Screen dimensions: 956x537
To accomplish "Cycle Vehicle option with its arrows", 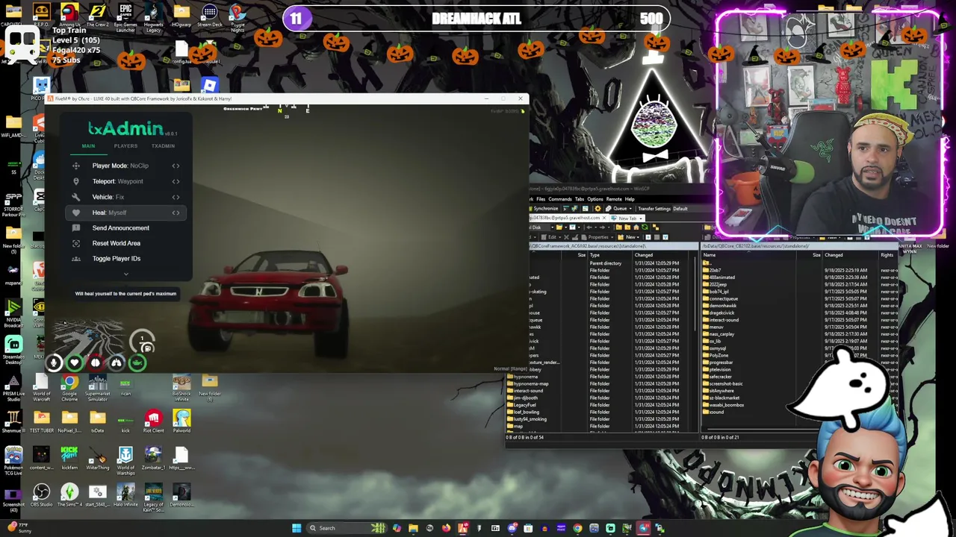I will [x=176, y=197].
